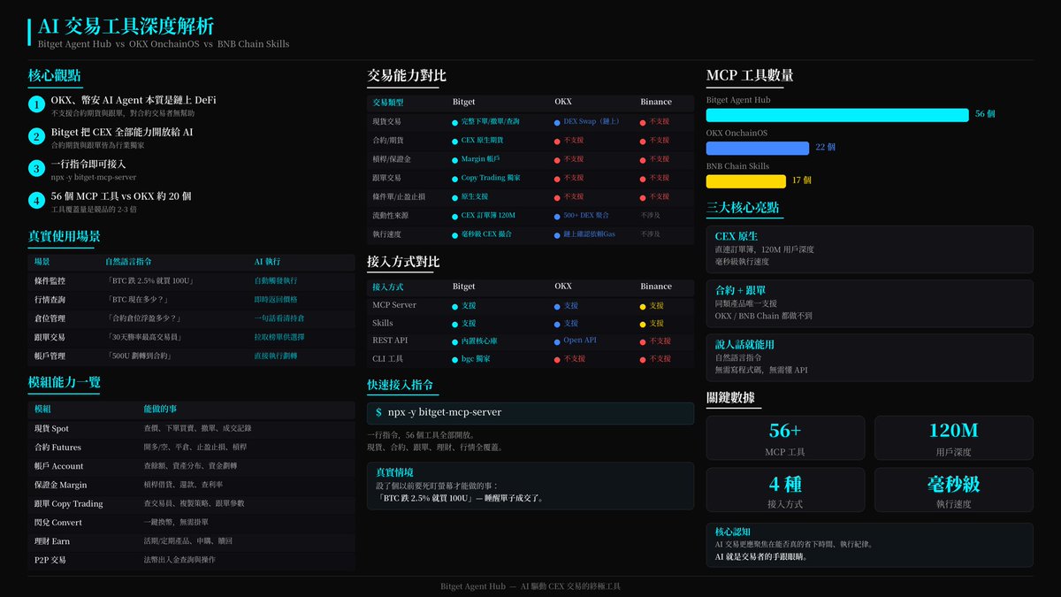This screenshot has width=1061, height=597.
Task: Click the 拉取榜單供選擇 result cell
Action: tap(279, 337)
